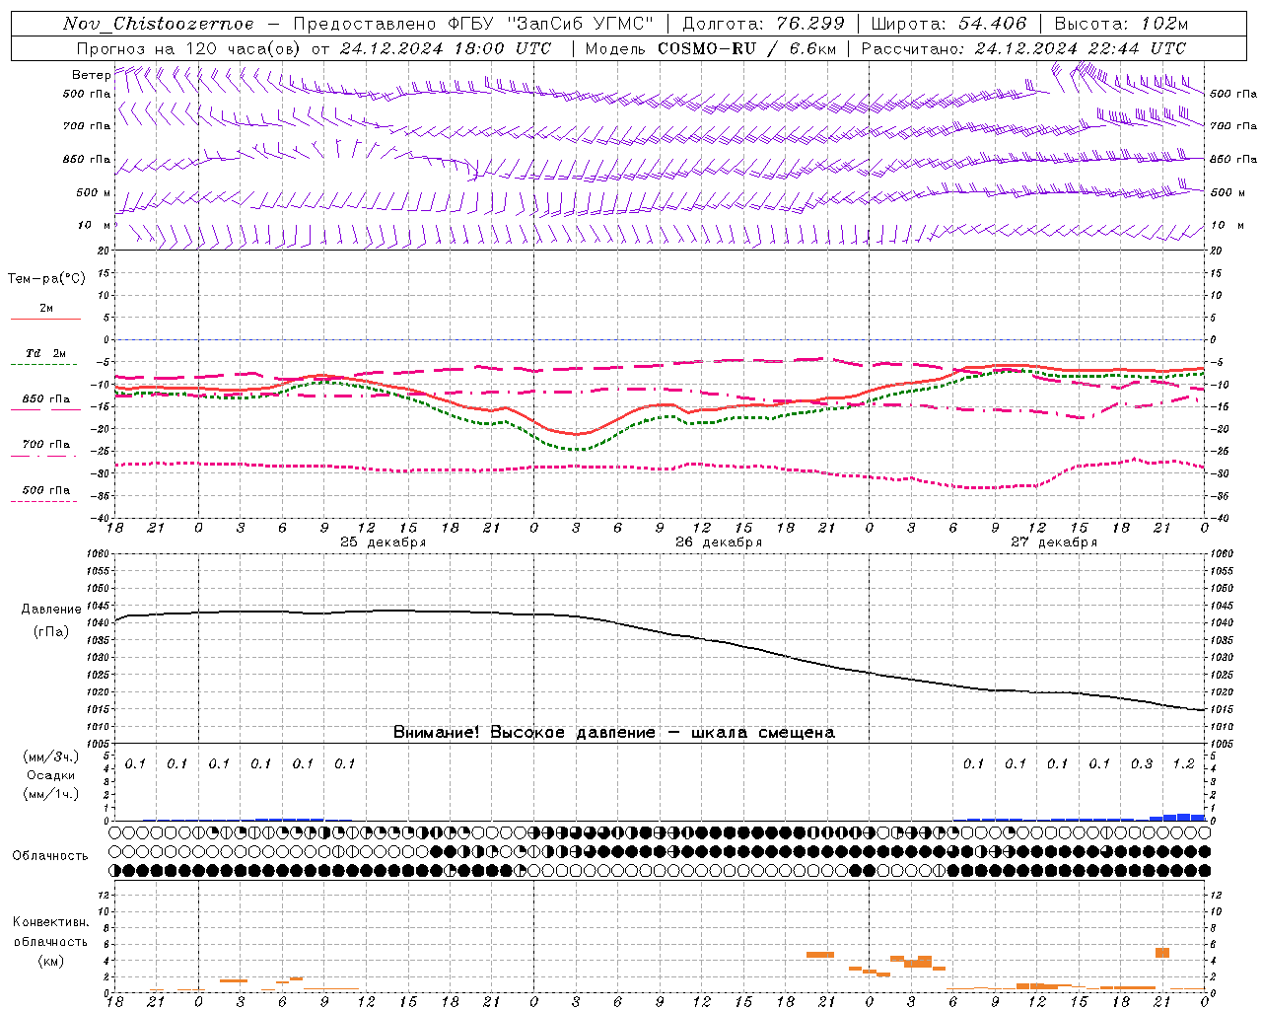Click the (мм/1ч.) unit label
This screenshot has width=1262, height=1010.
pos(51,794)
